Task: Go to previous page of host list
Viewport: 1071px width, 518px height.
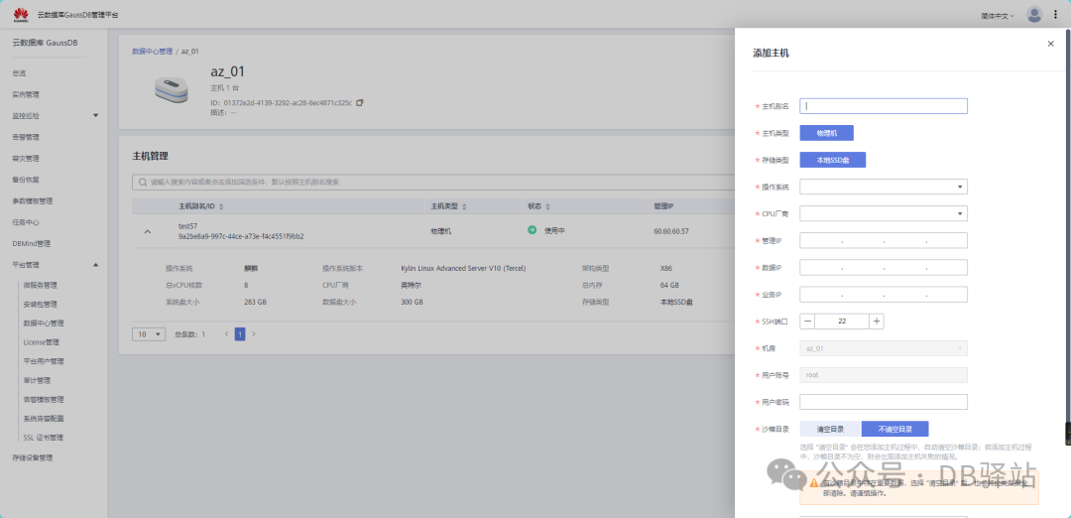Action: coord(227,334)
